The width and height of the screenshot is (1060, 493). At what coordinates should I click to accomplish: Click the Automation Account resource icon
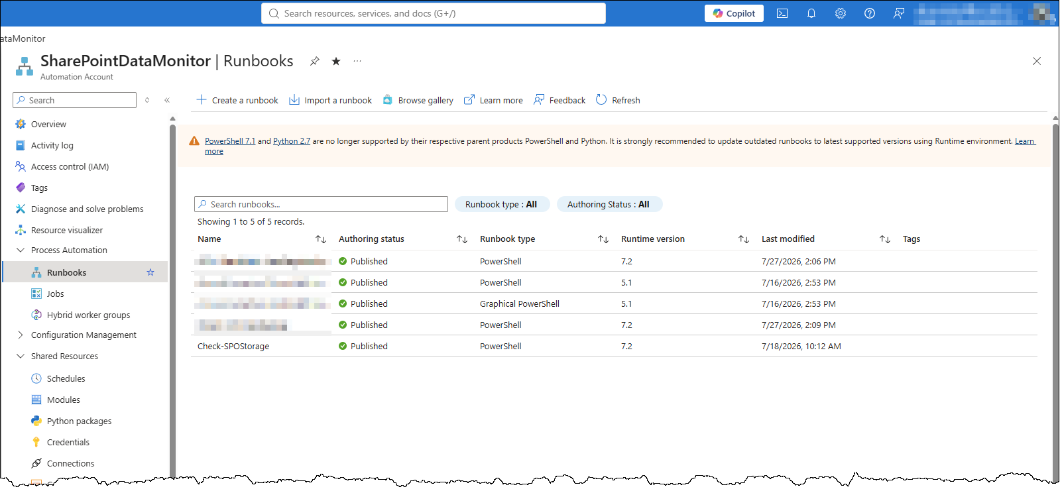[25, 66]
